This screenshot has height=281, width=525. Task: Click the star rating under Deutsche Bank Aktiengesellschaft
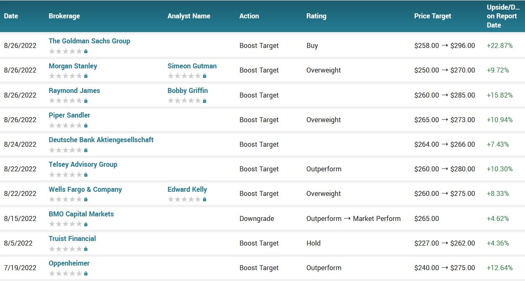coord(66,150)
